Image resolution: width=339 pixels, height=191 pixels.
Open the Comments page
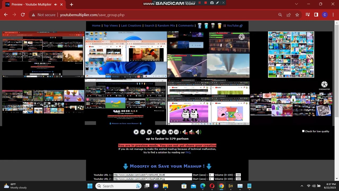pos(186,26)
